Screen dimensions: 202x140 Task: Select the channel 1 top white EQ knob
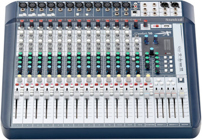coord(22,33)
